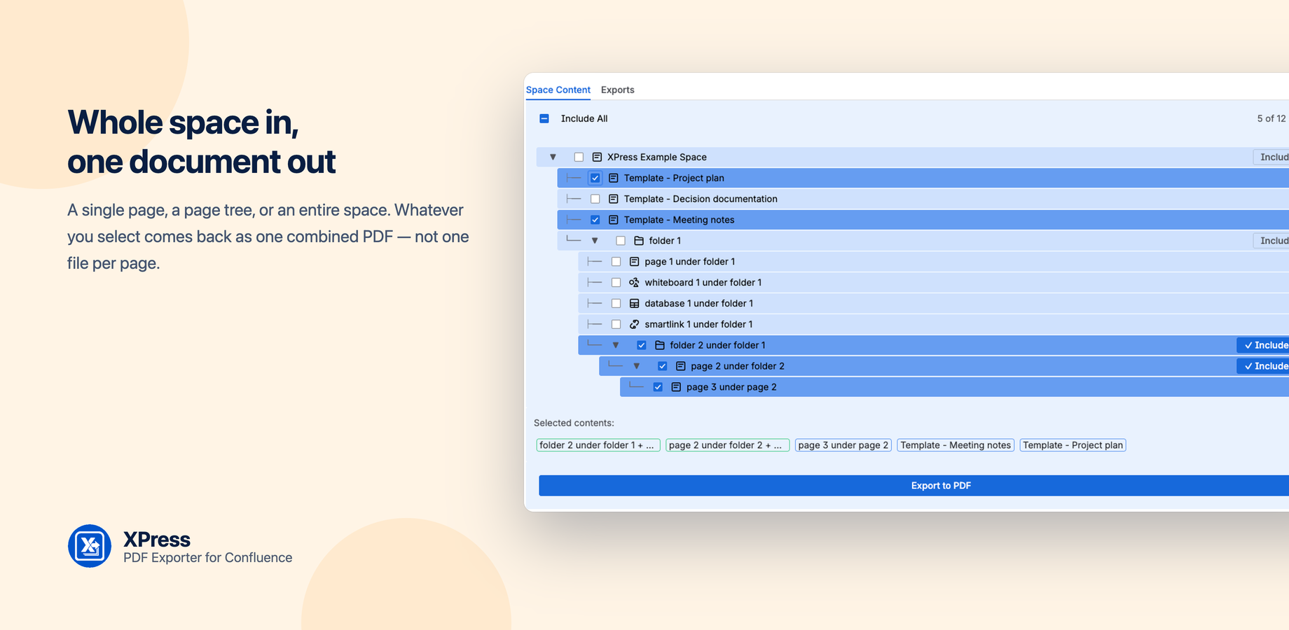Screen dimensions: 1289x630
Task: Click page icon for page 2 under folder 2
Action: coord(681,366)
